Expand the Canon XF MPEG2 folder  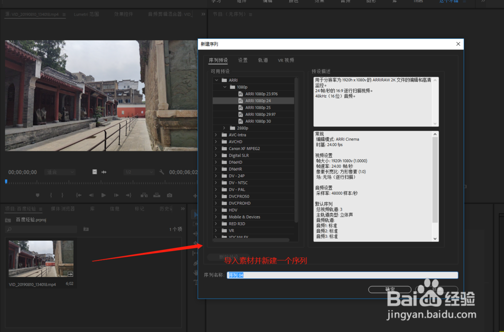point(216,149)
